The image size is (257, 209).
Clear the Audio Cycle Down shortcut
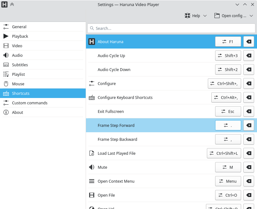(x=249, y=69)
